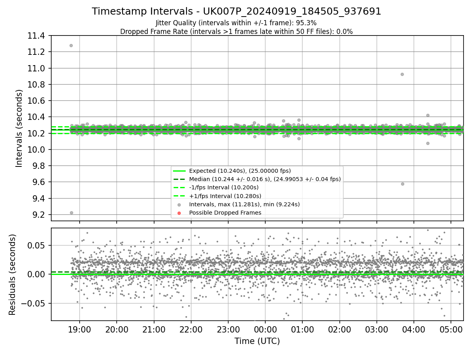Click the 'Intervals (seconds)' y-axis label

[x=19, y=128]
